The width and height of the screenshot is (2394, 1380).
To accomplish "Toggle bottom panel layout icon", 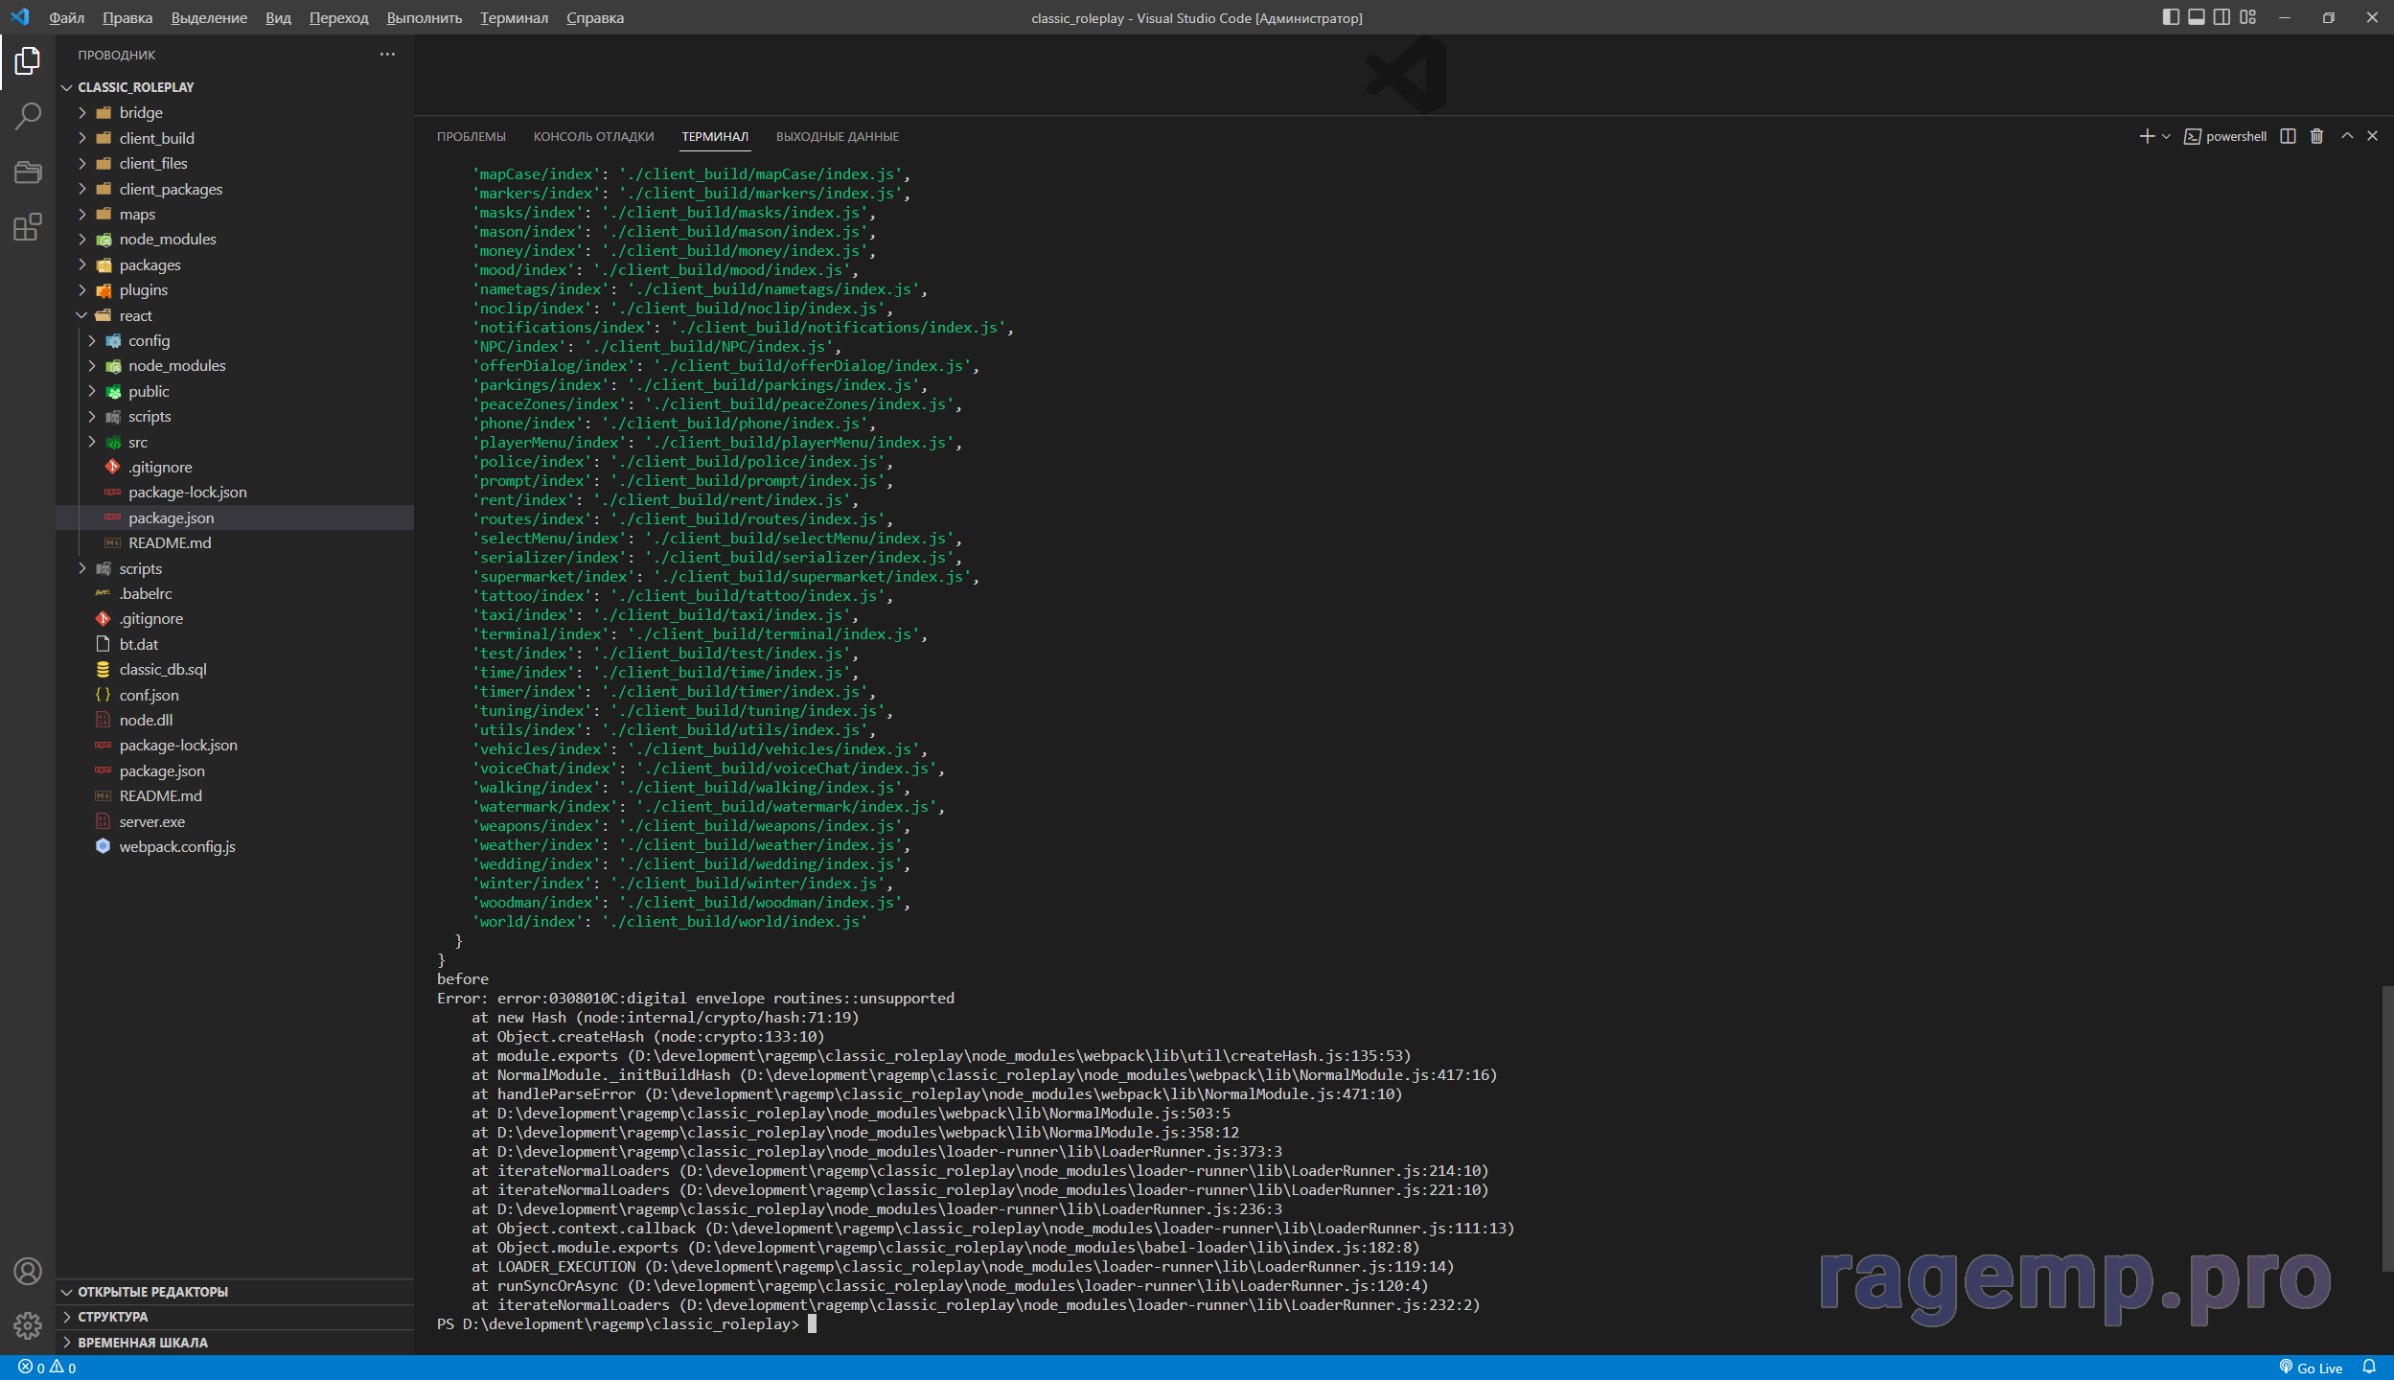I will click(x=2197, y=17).
